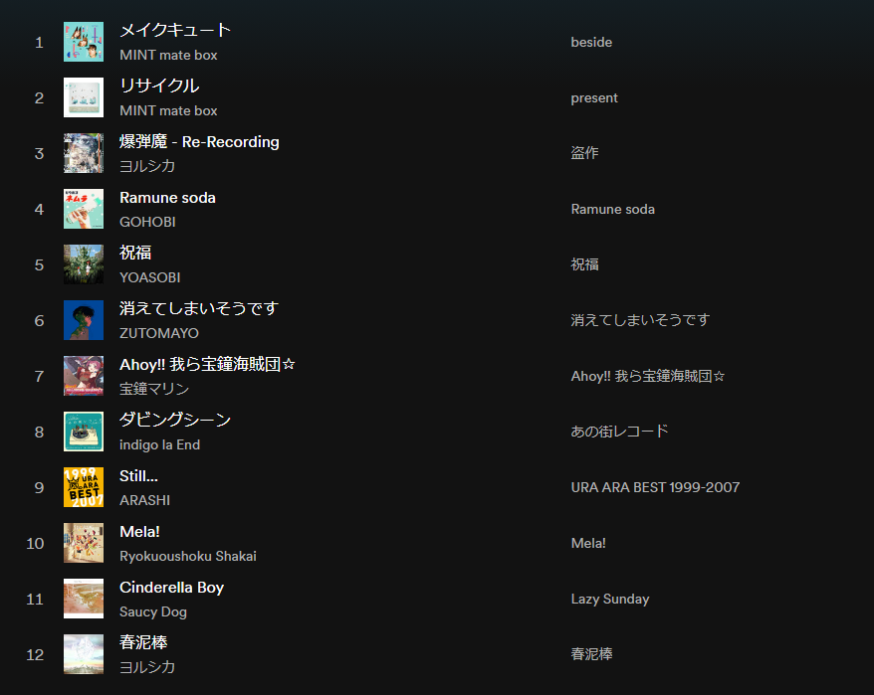
Task: Open the Saucy Dog artist page
Action: (153, 612)
